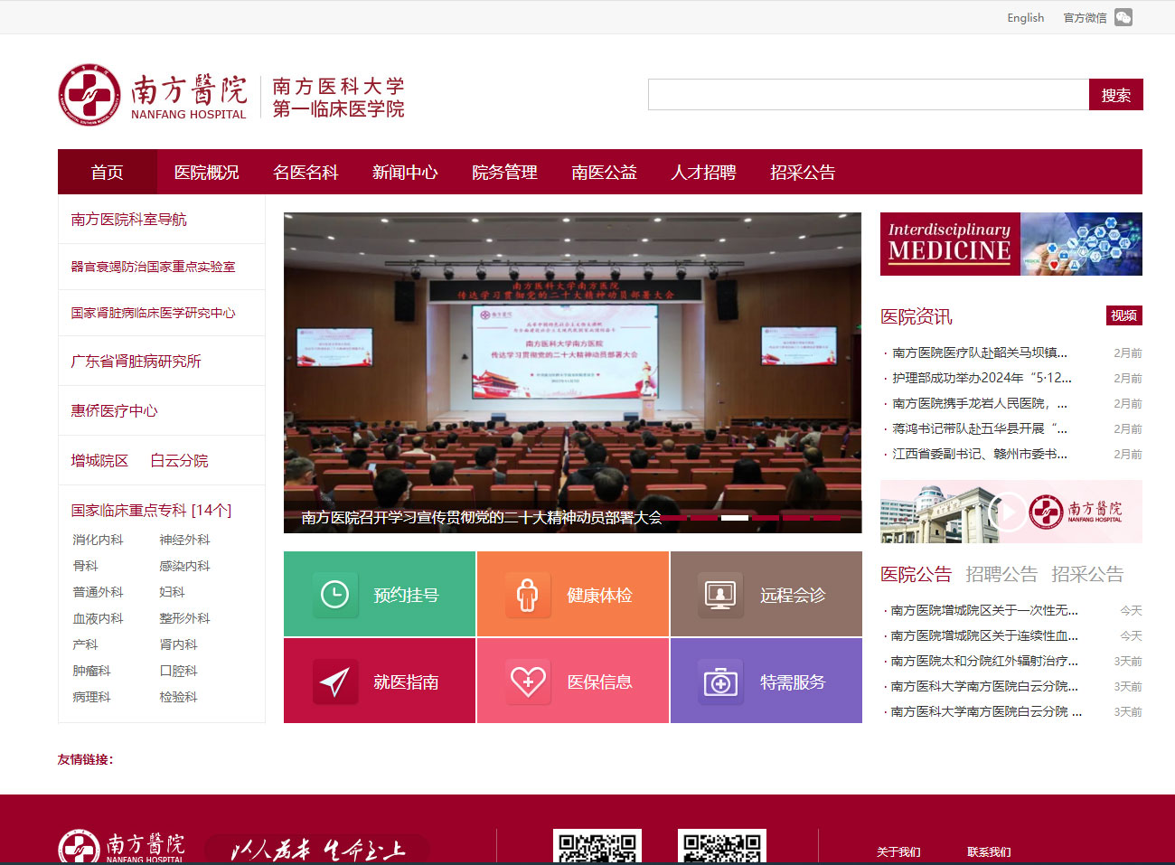Click the medical kit icon for 特需服务

pyautogui.click(x=721, y=682)
